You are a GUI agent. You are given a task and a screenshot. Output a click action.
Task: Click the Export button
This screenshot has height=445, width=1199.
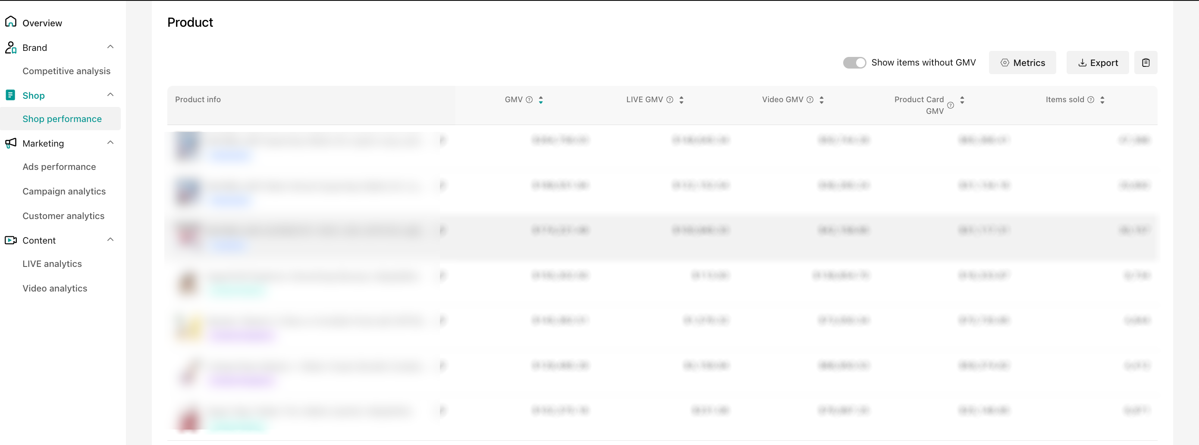(x=1097, y=63)
